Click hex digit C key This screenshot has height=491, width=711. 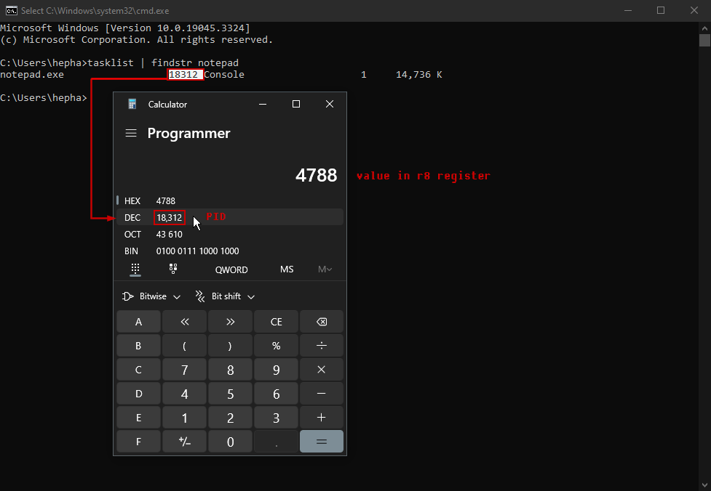pos(138,370)
